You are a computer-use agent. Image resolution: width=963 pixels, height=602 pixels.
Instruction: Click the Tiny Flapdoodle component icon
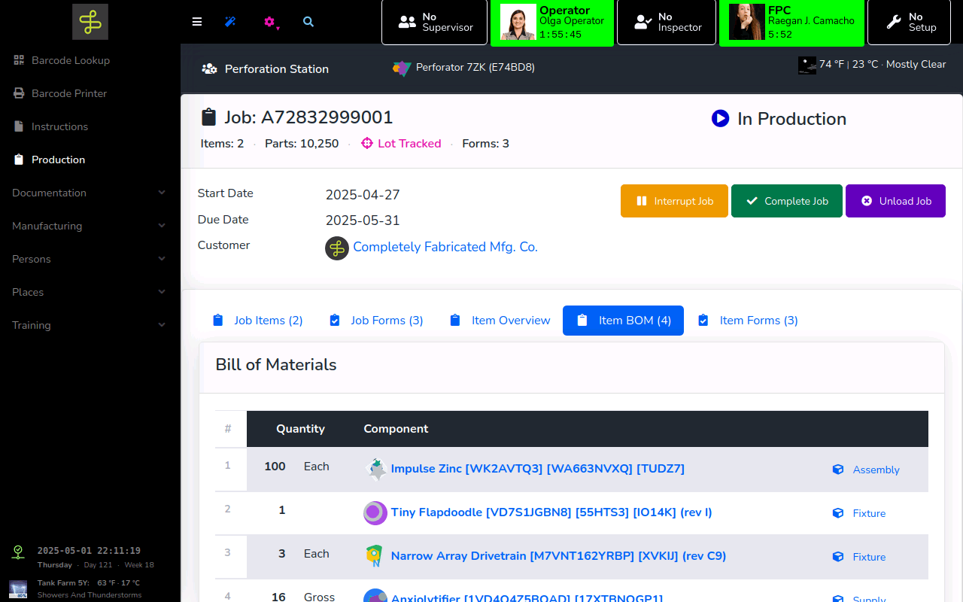[375, 512]
